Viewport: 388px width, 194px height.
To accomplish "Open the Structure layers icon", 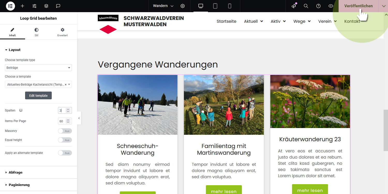I will point(46,6).
